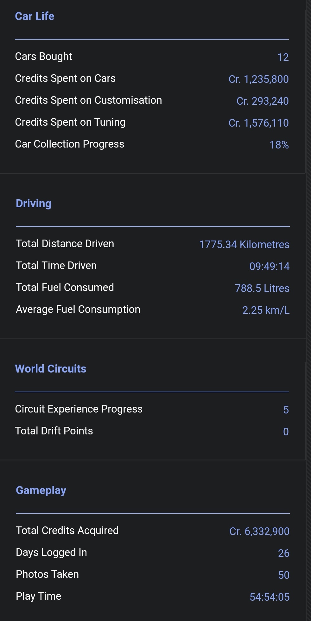Click the 54:54:05 play time value

point(270,597)
